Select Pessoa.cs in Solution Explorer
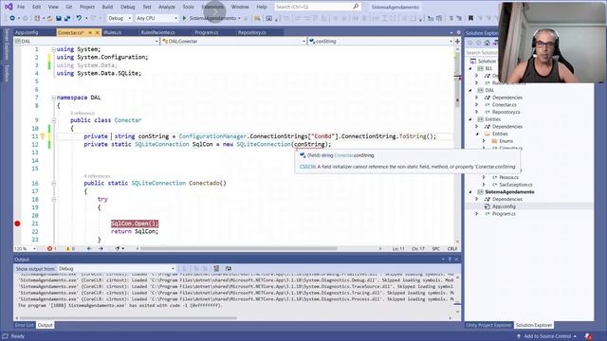The height and width of the screenshot is (341, 607). pyautogui.click(x=508, y=177)
